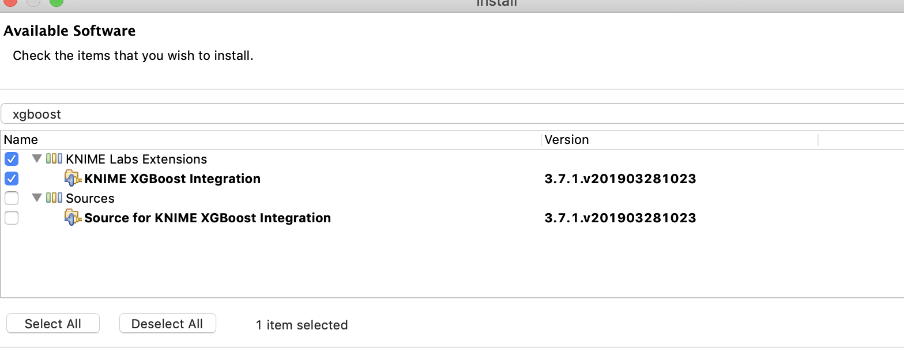904x349 pixels.
Task: Click the Sources category icon
Action: tap(54, 198)
